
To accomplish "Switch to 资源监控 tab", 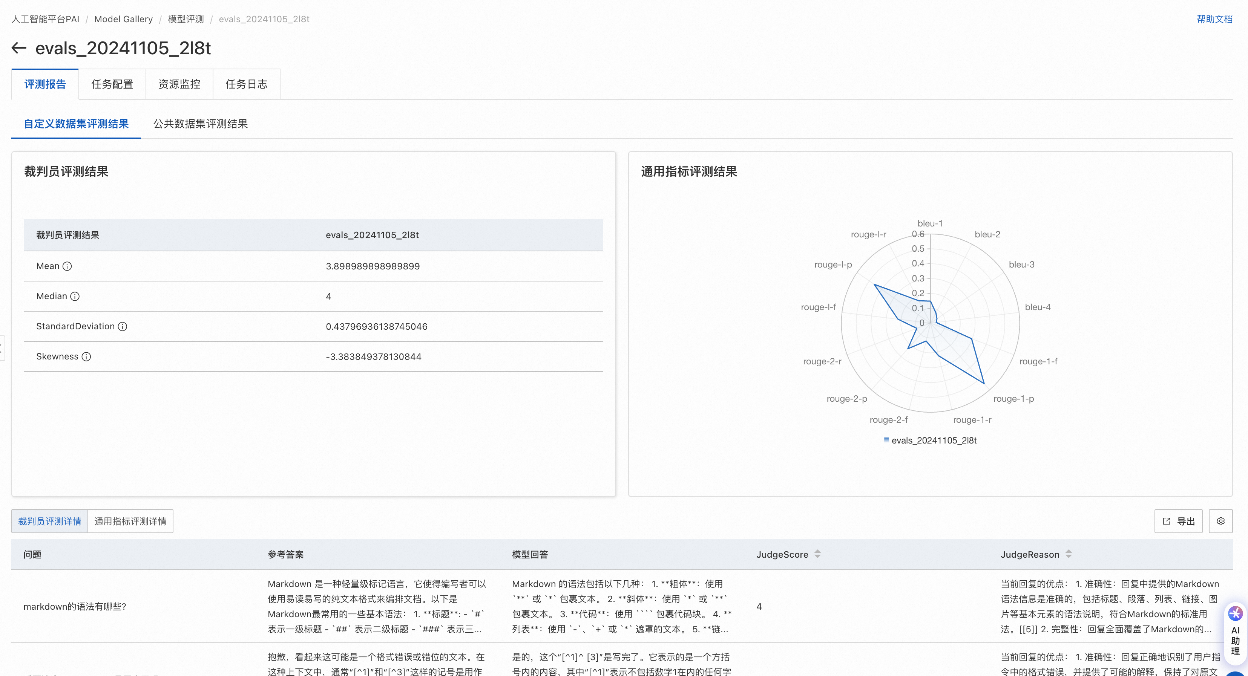I will click(x=179, y=84).
